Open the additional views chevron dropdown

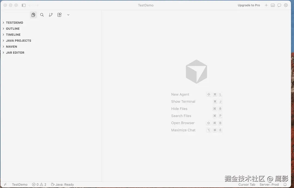pyautogui.click(x=68, y=15)
